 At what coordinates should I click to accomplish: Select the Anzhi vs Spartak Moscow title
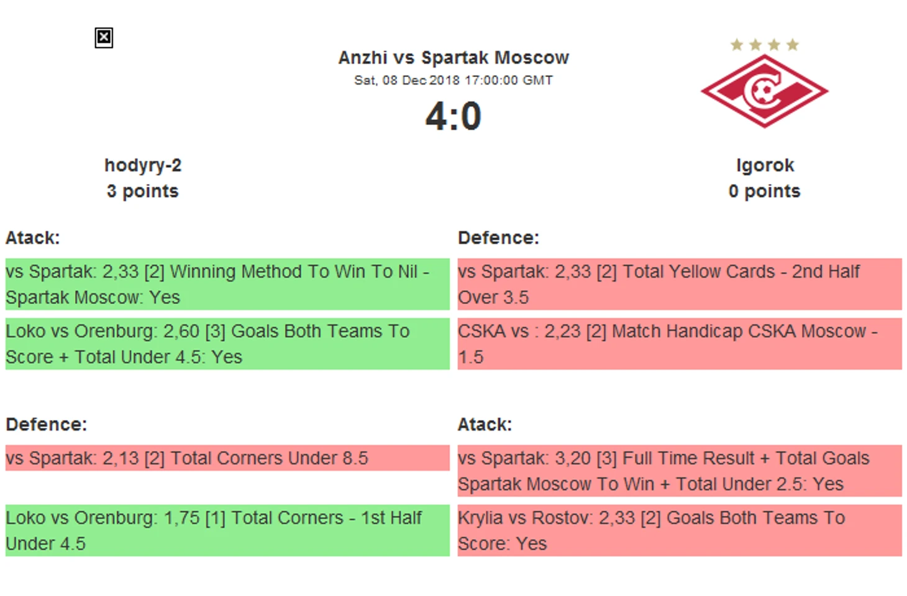point(453,58)
